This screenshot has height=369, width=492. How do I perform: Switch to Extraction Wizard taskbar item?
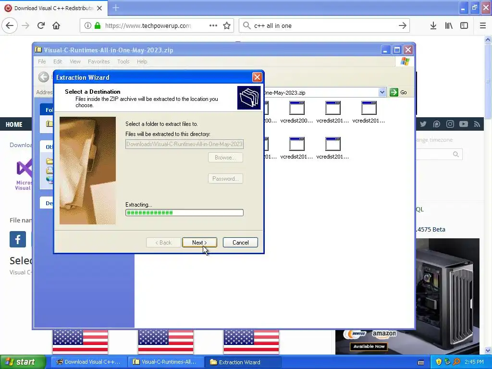[243, 362]
